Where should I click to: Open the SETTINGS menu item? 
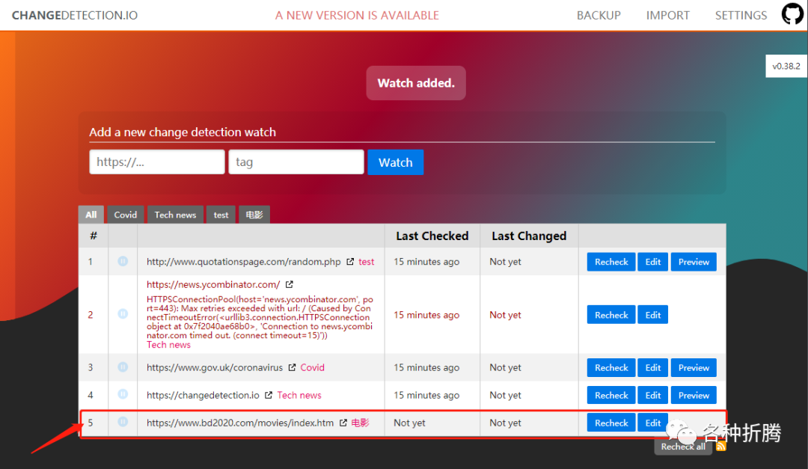click(x=741, y=16)
